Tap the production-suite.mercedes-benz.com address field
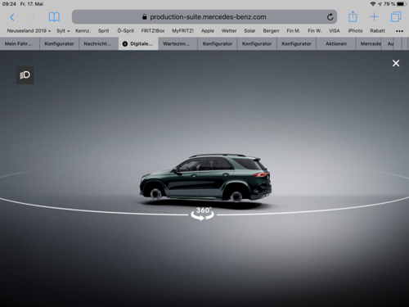Image resolution: width=409 pixels, height=307 pixels. click(x=204, y=17)
